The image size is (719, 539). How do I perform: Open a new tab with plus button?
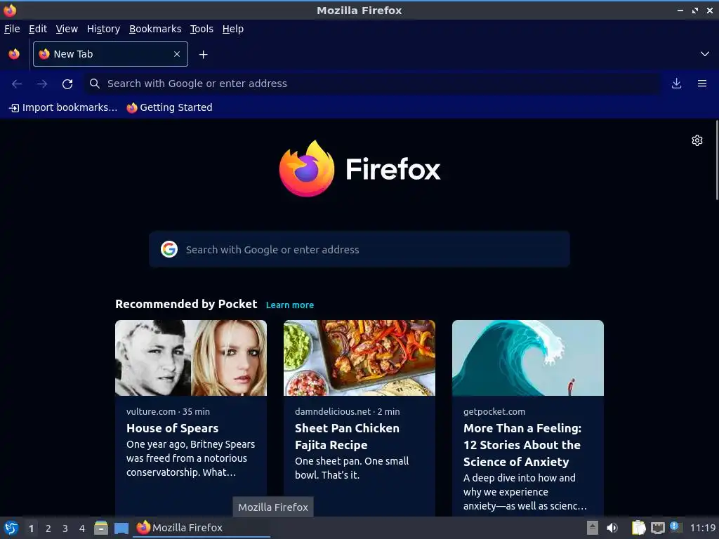click(203, 55)
